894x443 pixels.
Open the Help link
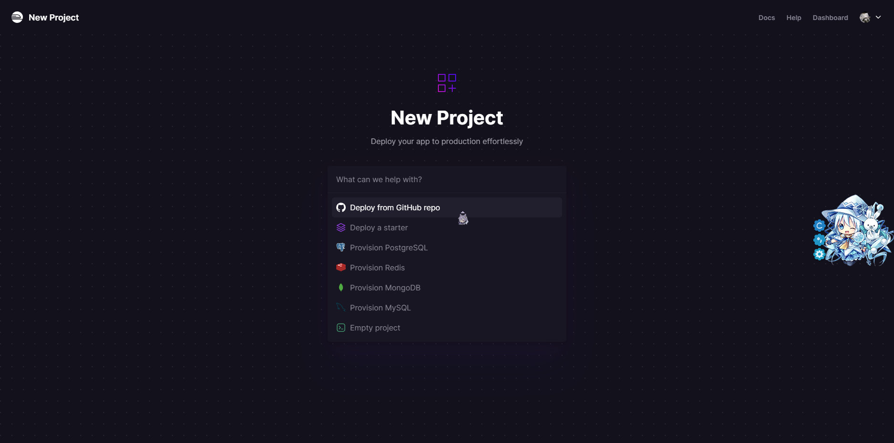[x=794, y=18]
